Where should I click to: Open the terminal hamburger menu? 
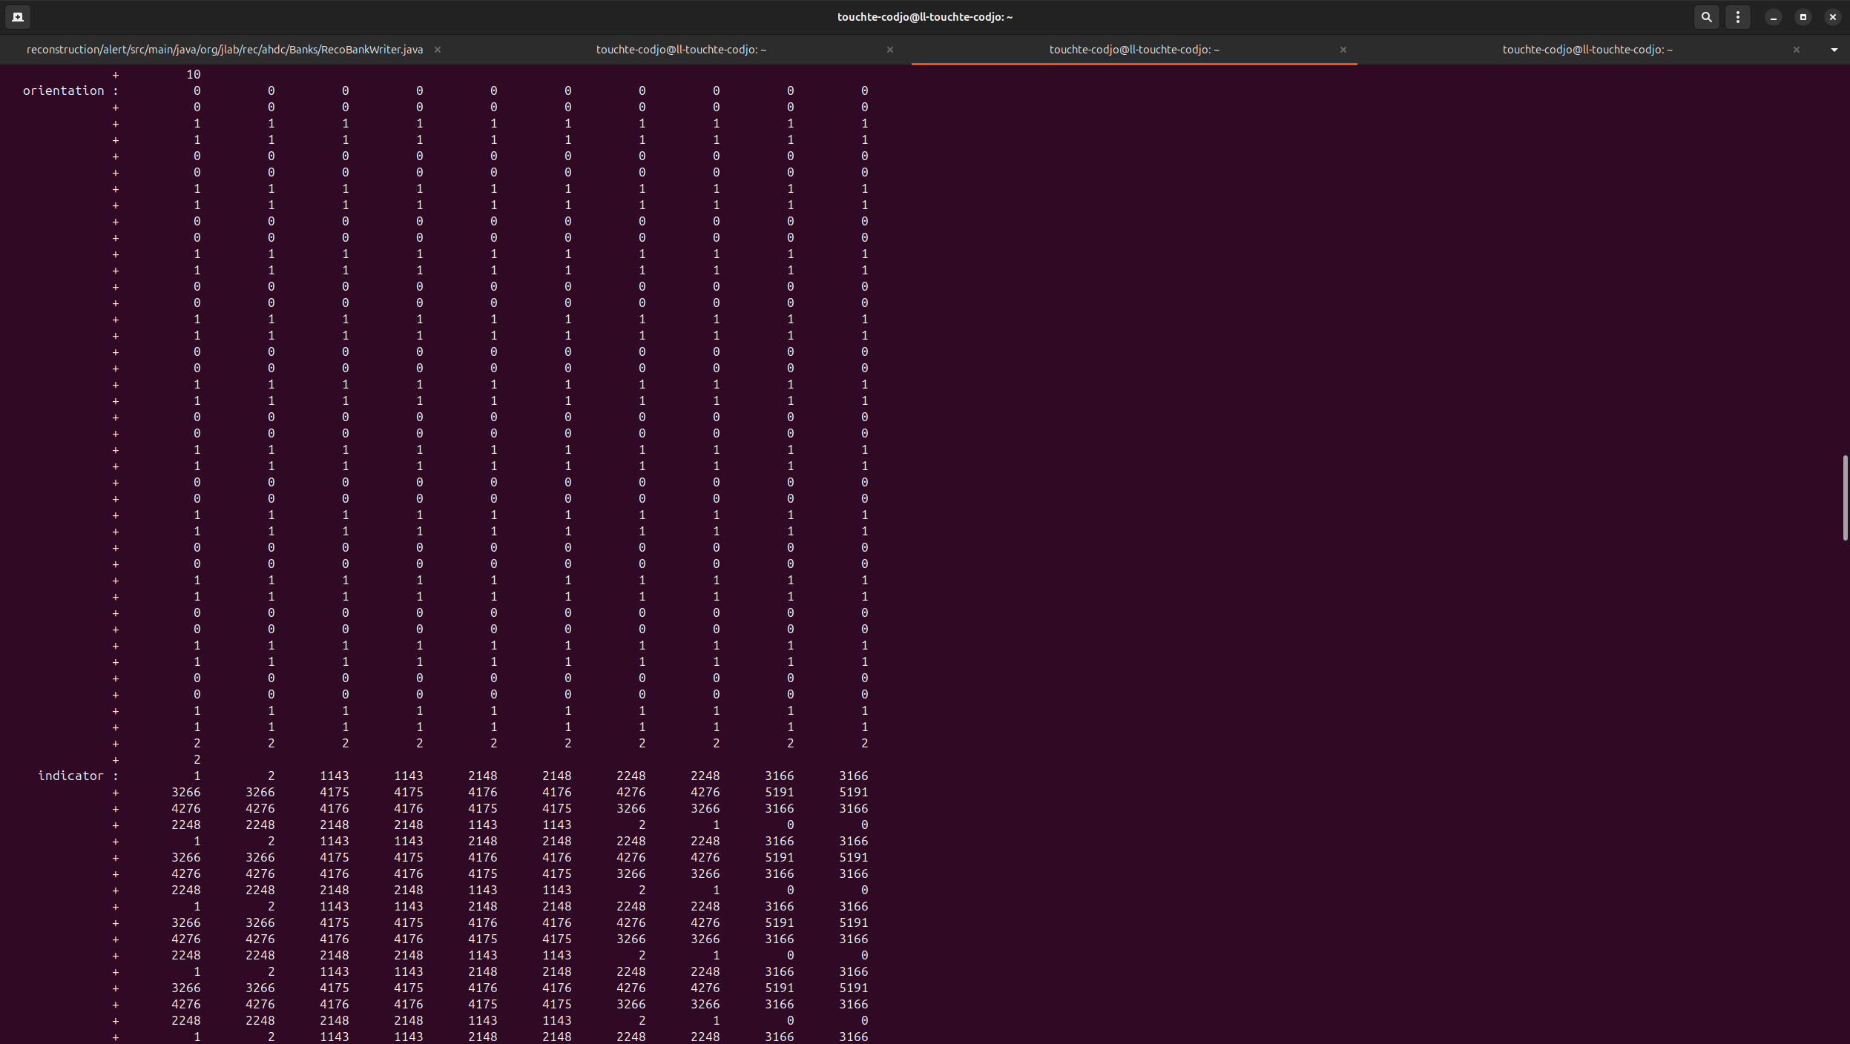coord(1739,16)
